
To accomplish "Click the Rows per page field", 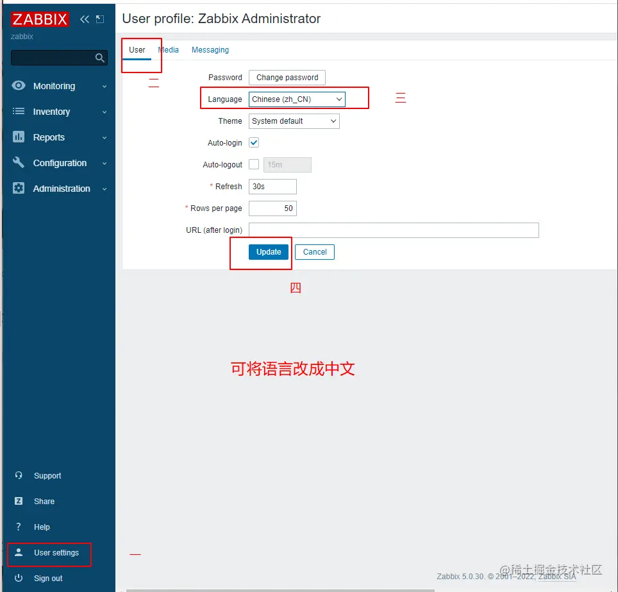I will 272,208.
